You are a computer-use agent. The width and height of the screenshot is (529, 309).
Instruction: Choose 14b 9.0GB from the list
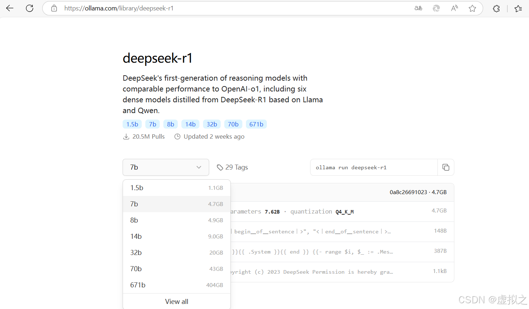click(x=177, y=236)
